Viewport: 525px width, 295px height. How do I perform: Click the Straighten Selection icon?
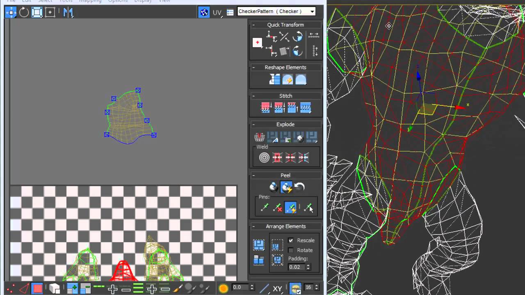tap(274, 79)
